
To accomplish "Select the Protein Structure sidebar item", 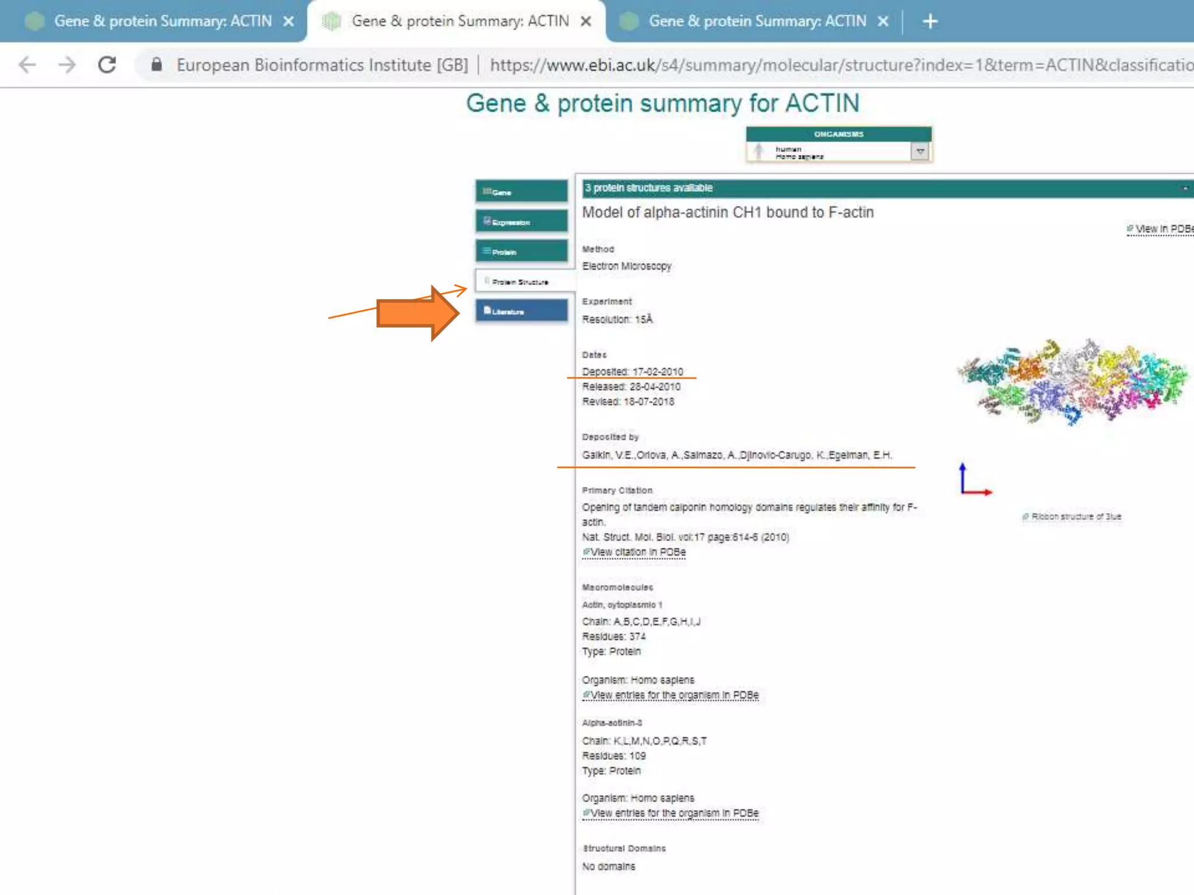I will (521, 281).
